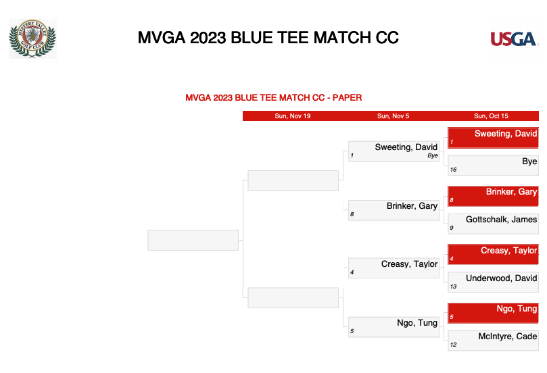Click the empty final winner slot
The width and height of the screenshot is (547, 373).
click(x=193, y=240)
